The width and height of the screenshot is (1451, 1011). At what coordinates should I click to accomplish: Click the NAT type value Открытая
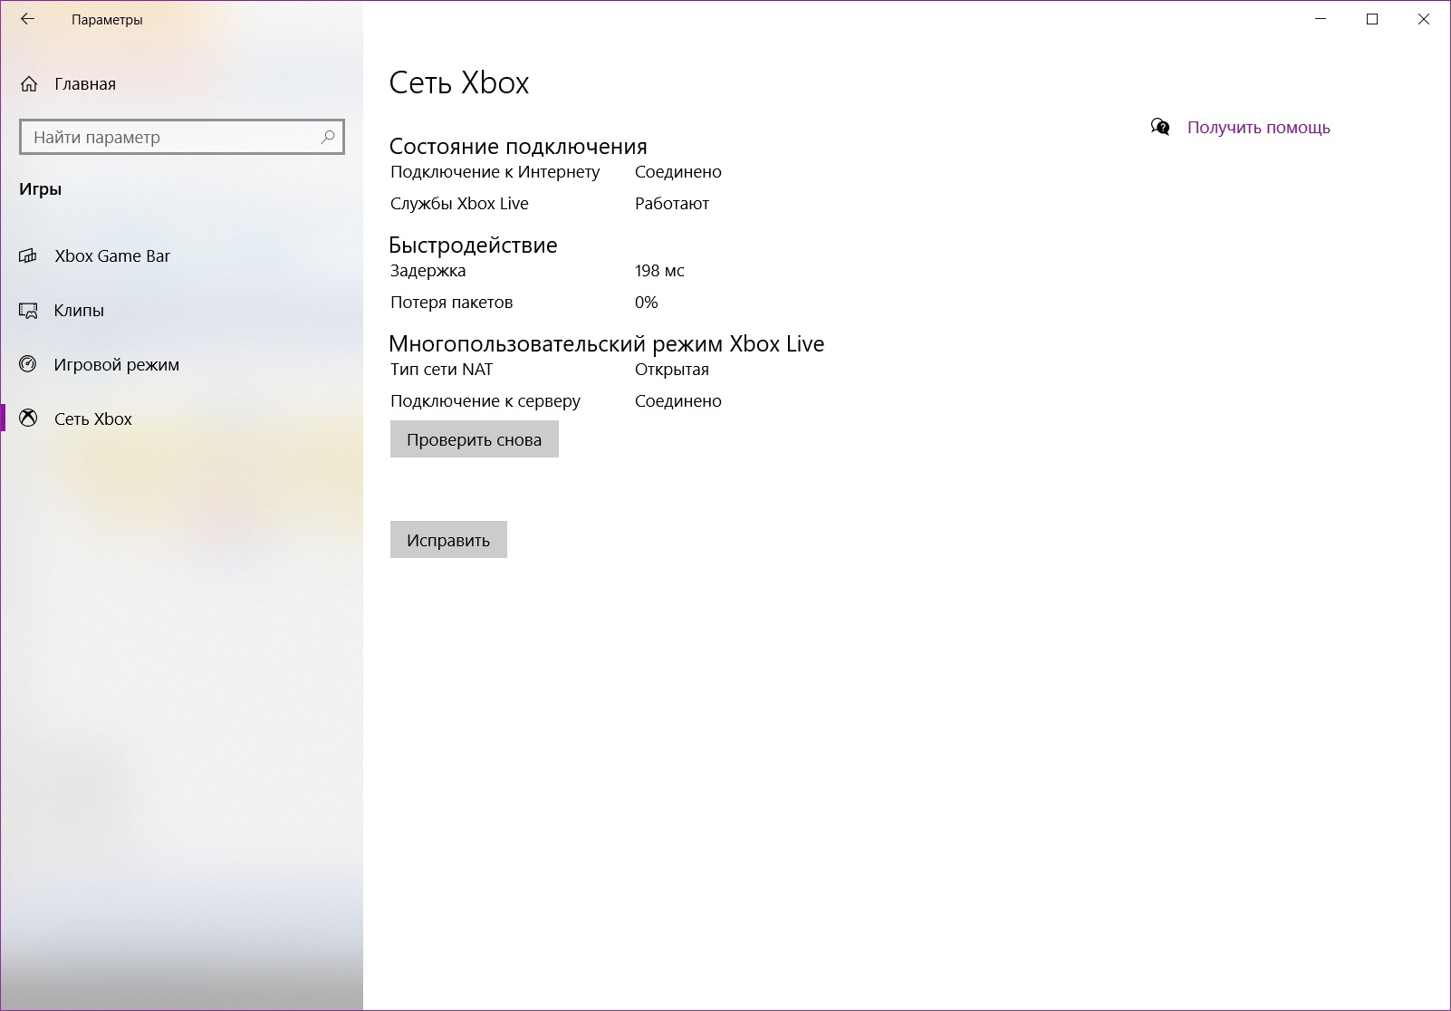coord(672,370)
